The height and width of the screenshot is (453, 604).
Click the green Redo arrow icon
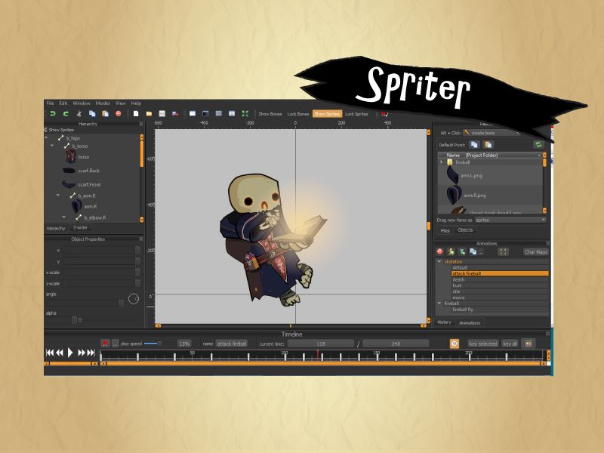66,114
